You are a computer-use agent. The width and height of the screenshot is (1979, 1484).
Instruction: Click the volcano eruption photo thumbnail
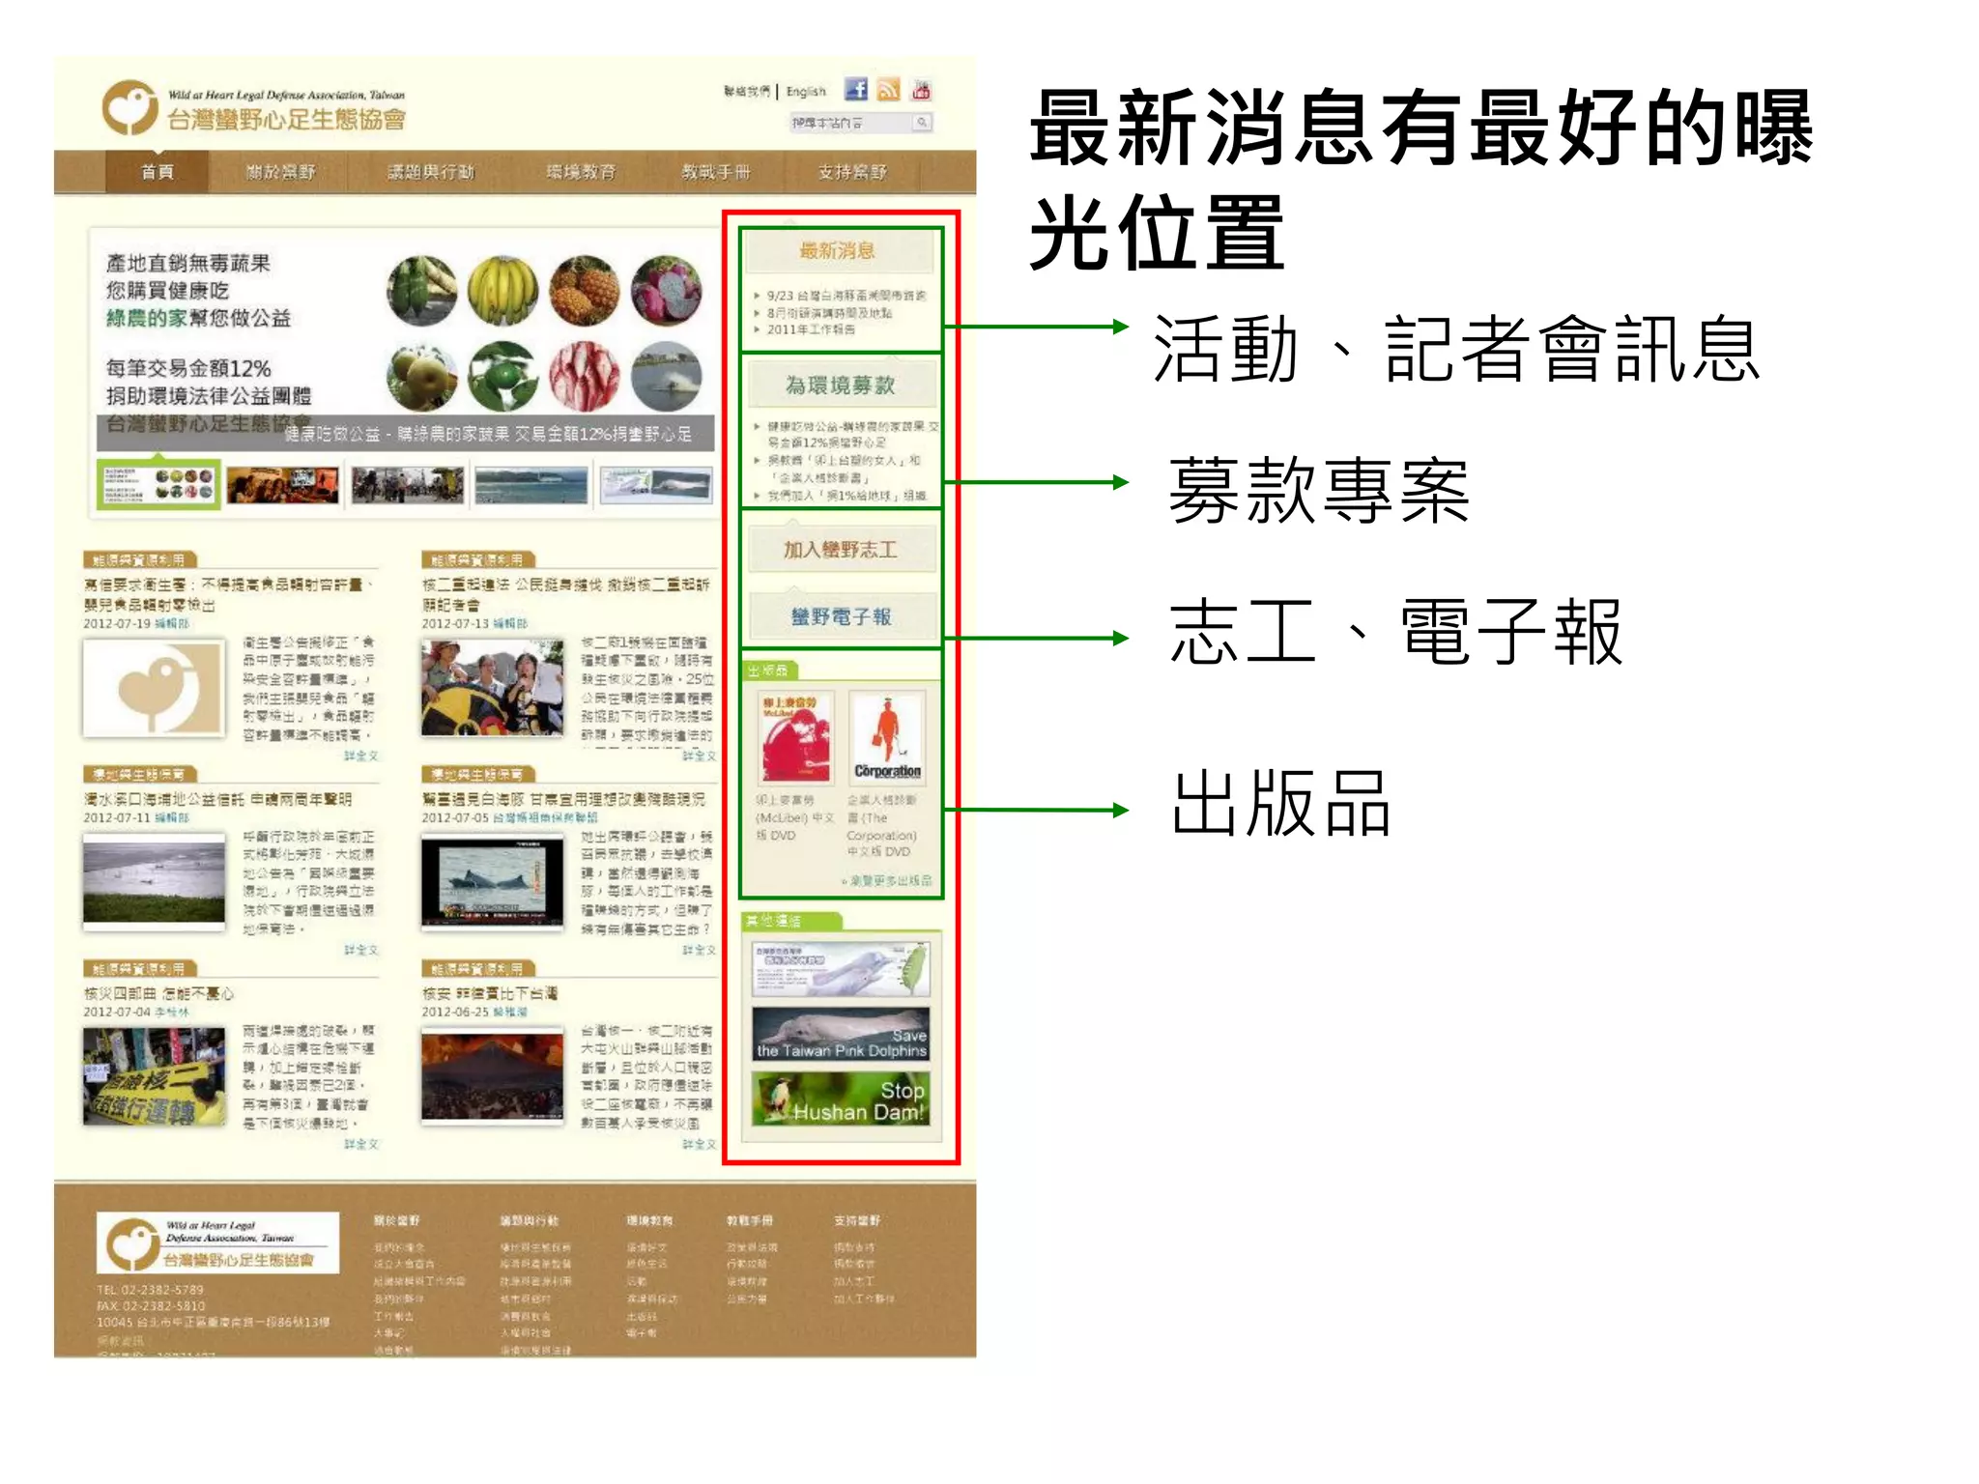point(493,1076)
